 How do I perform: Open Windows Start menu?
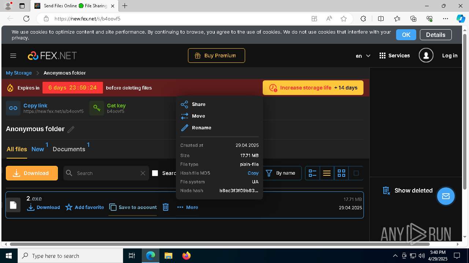click(9, 256)
